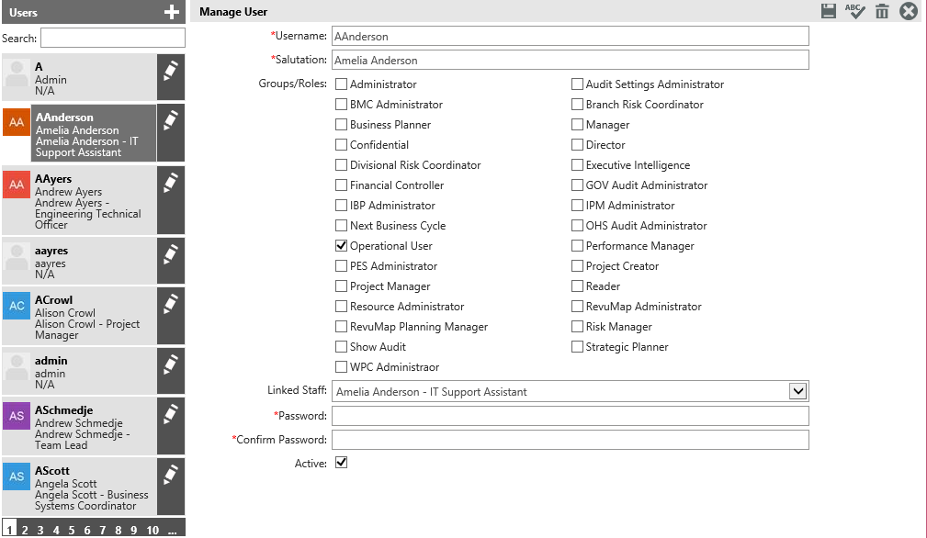Open page 10 of the user list
Viewport: 927px width, 538px height.
coord(152,530)
